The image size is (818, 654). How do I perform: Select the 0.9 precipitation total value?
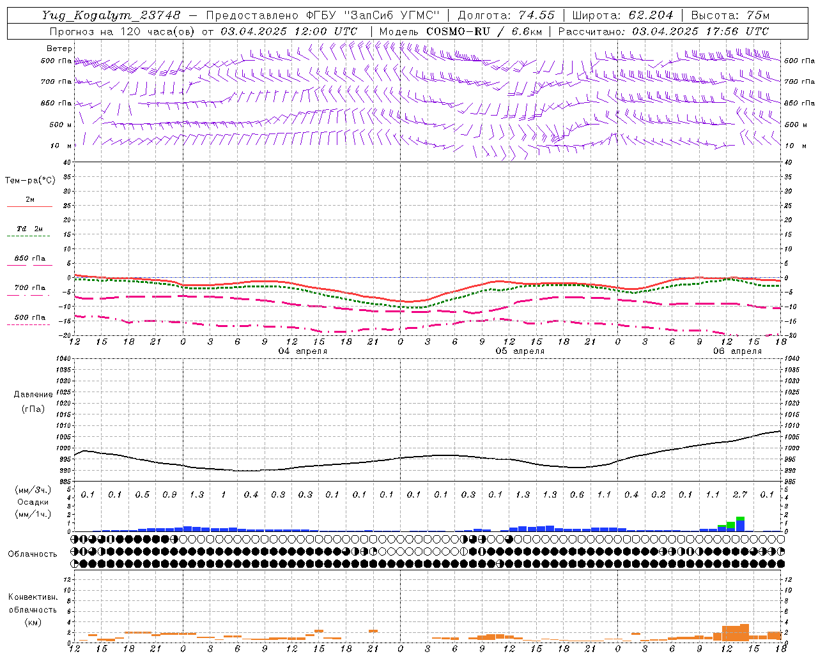[169, 495]
